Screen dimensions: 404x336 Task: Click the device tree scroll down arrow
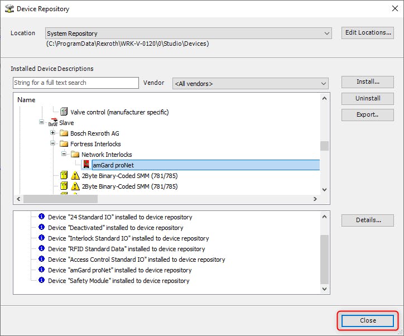pos(324,190)
